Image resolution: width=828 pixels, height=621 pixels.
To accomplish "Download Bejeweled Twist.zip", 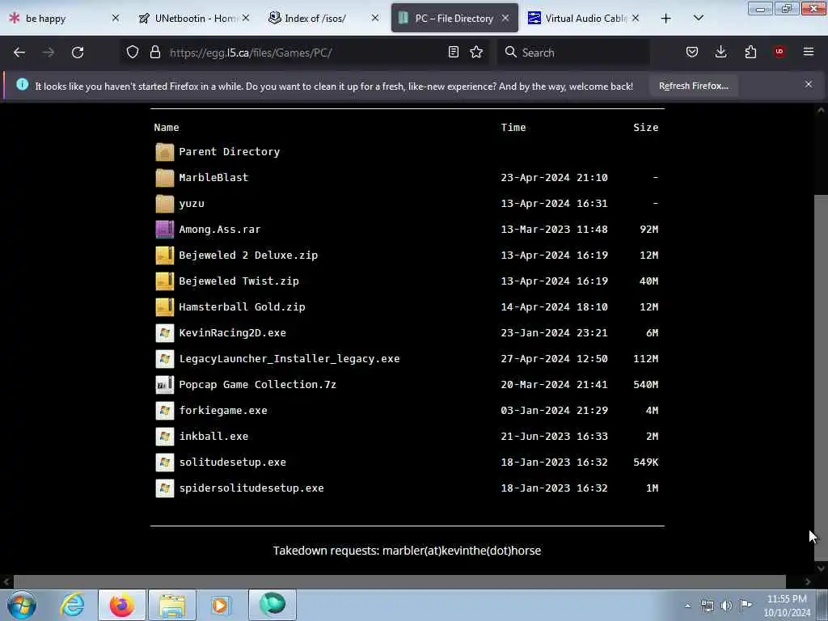I will [x=239, y=281].
